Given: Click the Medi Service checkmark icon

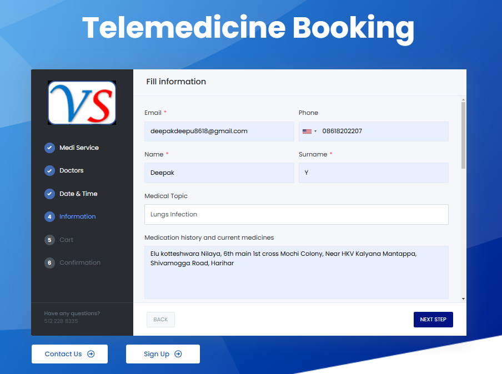Looking at the screenshot, I should (49, 148).
